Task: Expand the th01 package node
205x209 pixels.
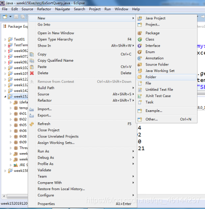Action: (x=11, y=114)
